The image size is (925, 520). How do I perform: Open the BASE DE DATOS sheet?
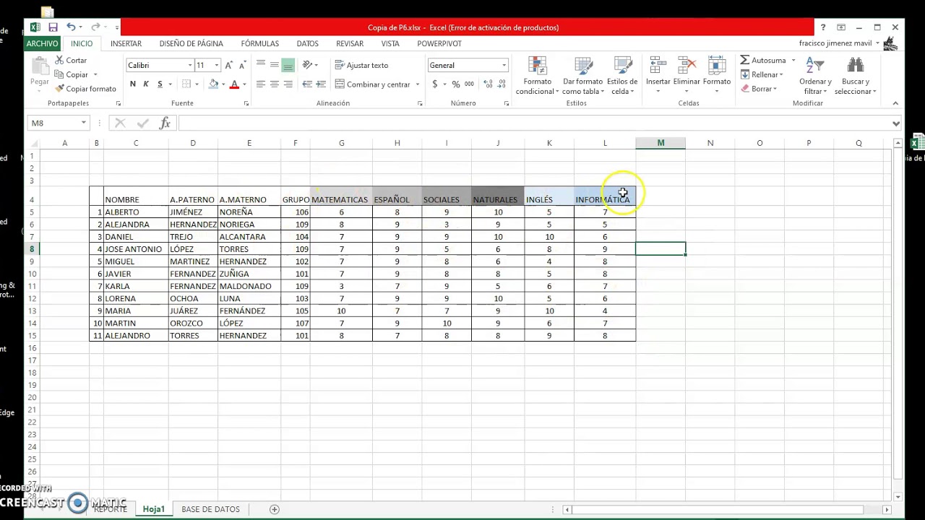[x=210, y=509]
